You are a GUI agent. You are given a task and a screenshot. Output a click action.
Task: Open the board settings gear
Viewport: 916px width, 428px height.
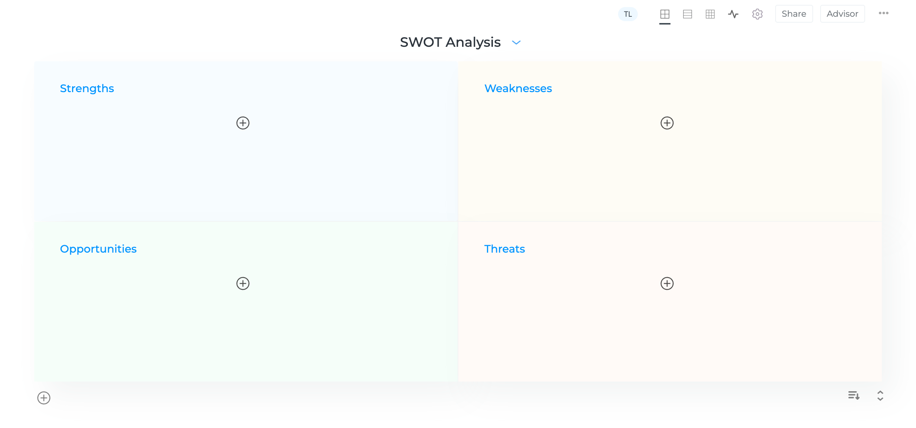[x=757, y=14]
